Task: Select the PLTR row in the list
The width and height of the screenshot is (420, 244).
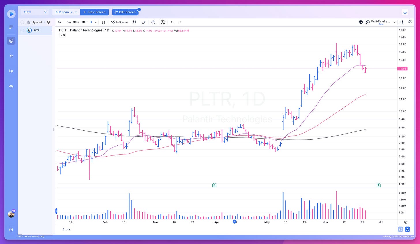Action: point(35,30)
